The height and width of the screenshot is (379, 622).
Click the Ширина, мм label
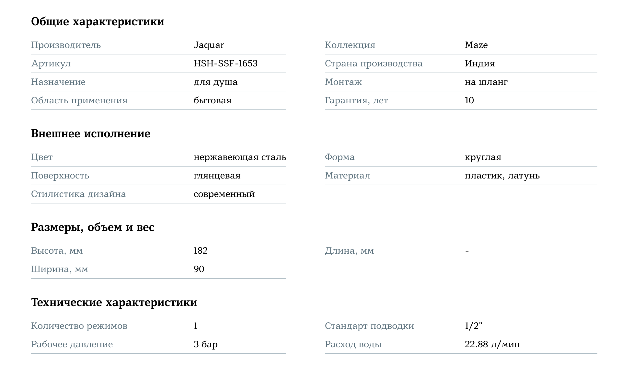60,270
